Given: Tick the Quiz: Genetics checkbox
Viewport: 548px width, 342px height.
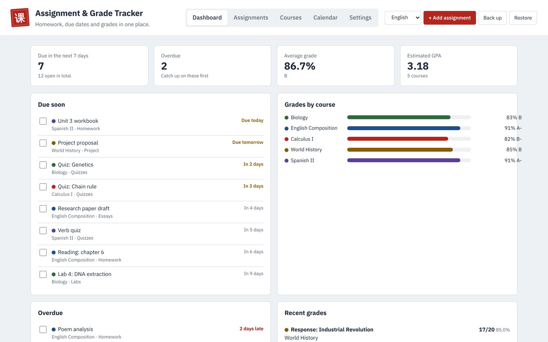Looking at the screenshot, I should click(x=43, y=165).
